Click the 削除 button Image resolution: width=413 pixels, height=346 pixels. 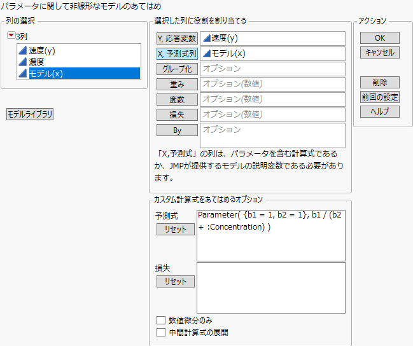380,82
